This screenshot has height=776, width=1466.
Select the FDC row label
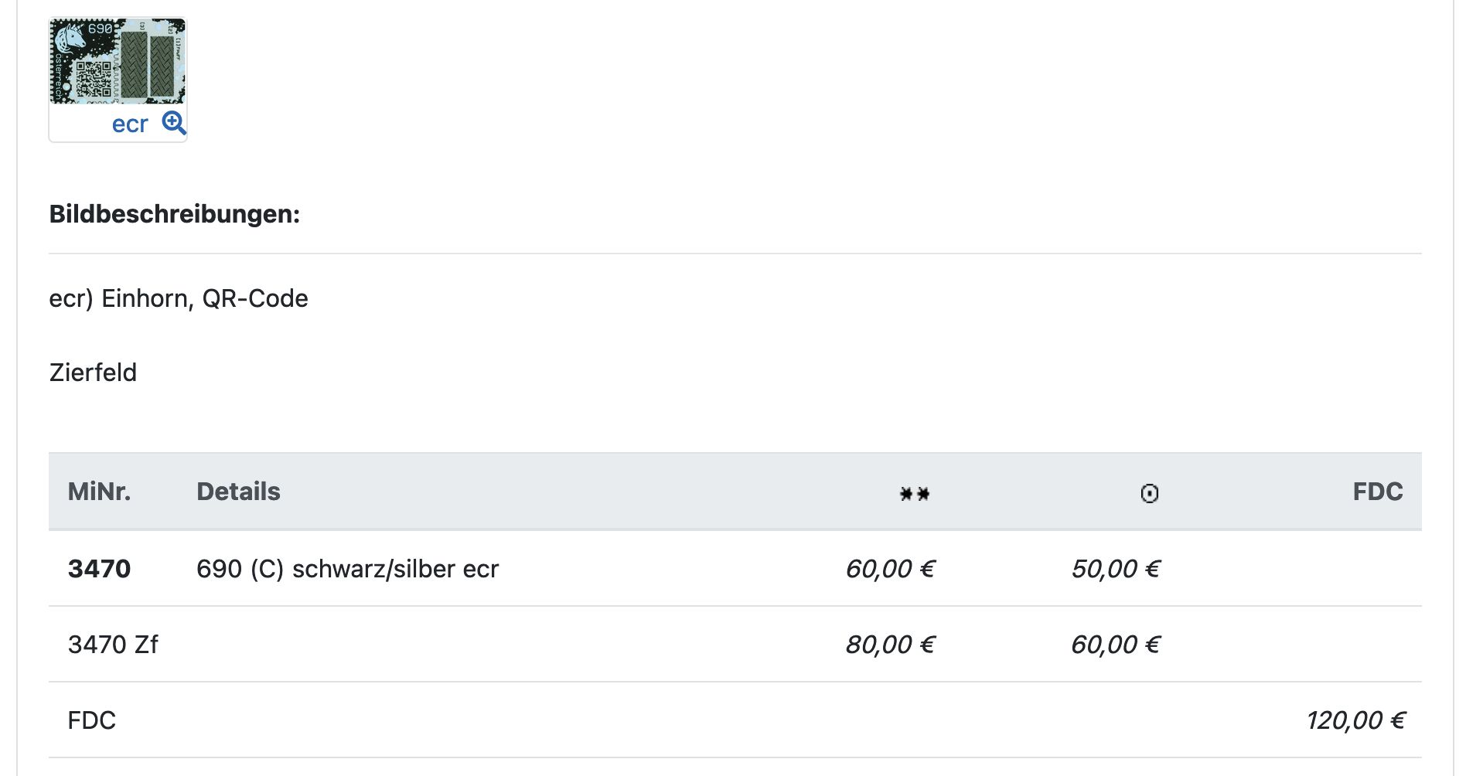point(91,720)
